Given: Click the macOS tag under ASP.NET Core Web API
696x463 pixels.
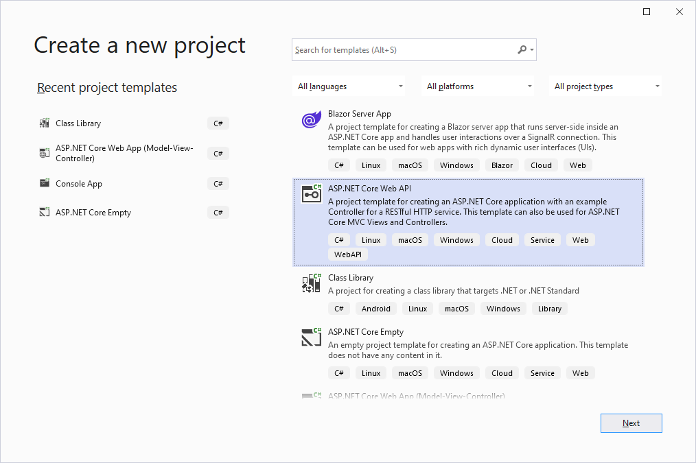Looking at the screenshot, I should pyautogui.click(x=410, y=240).
